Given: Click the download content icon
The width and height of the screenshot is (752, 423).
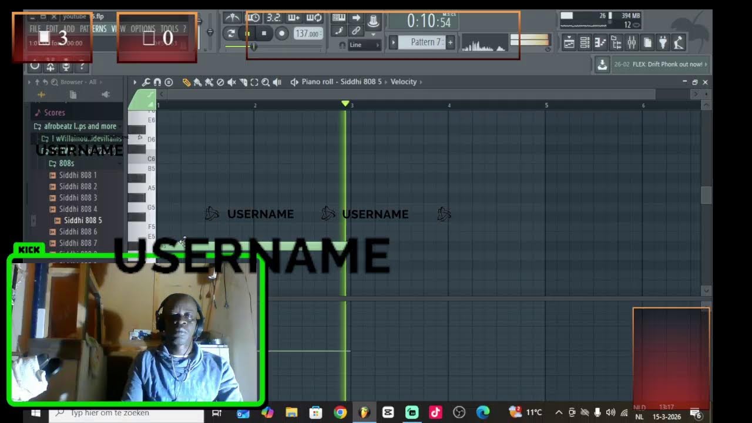Looking at the screenshot, I should [x=602, y=65].
